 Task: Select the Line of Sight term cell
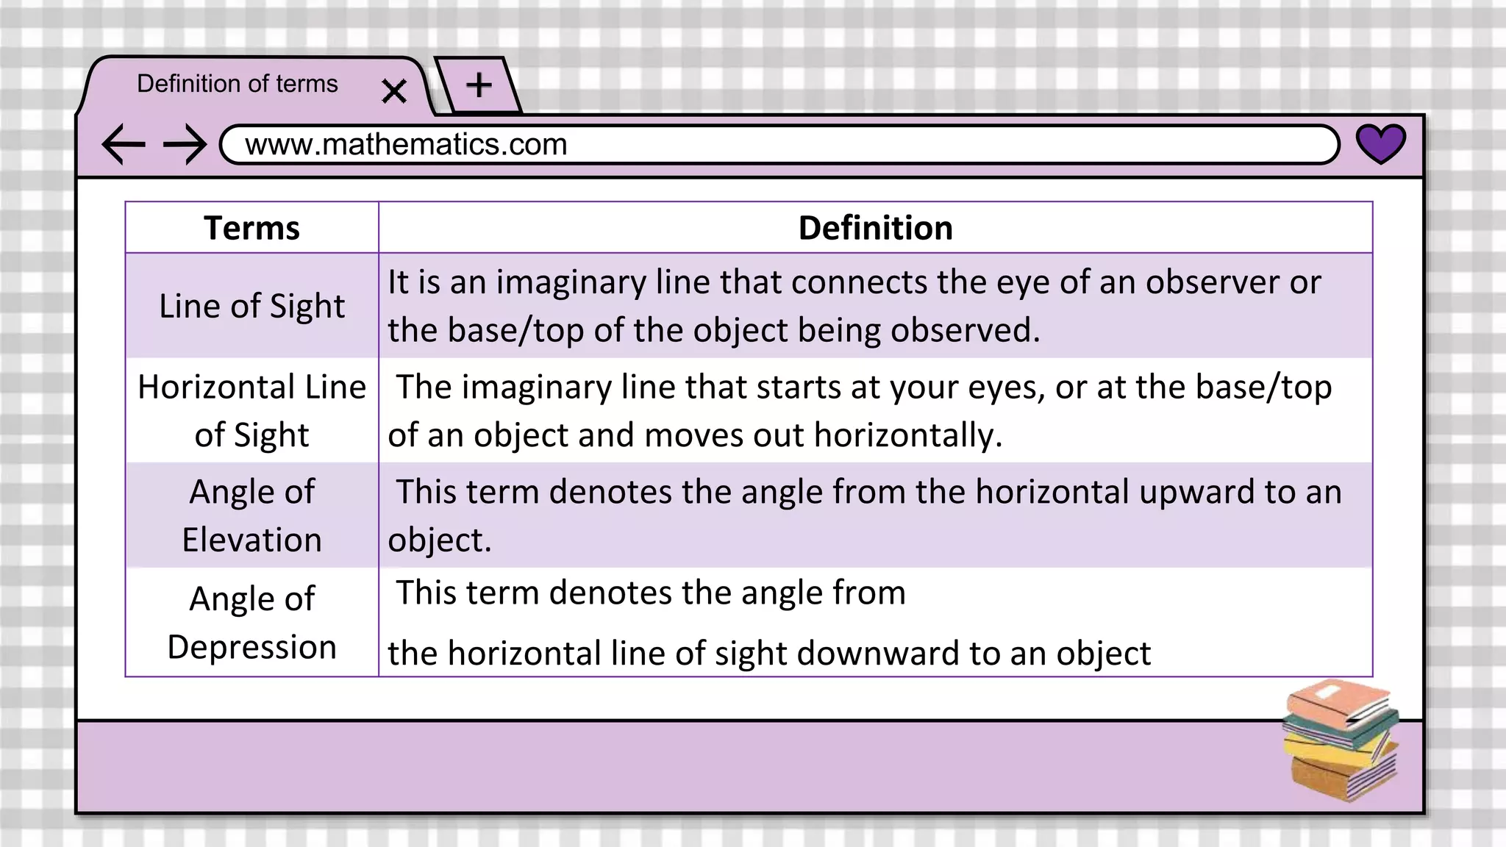(252, 306)
